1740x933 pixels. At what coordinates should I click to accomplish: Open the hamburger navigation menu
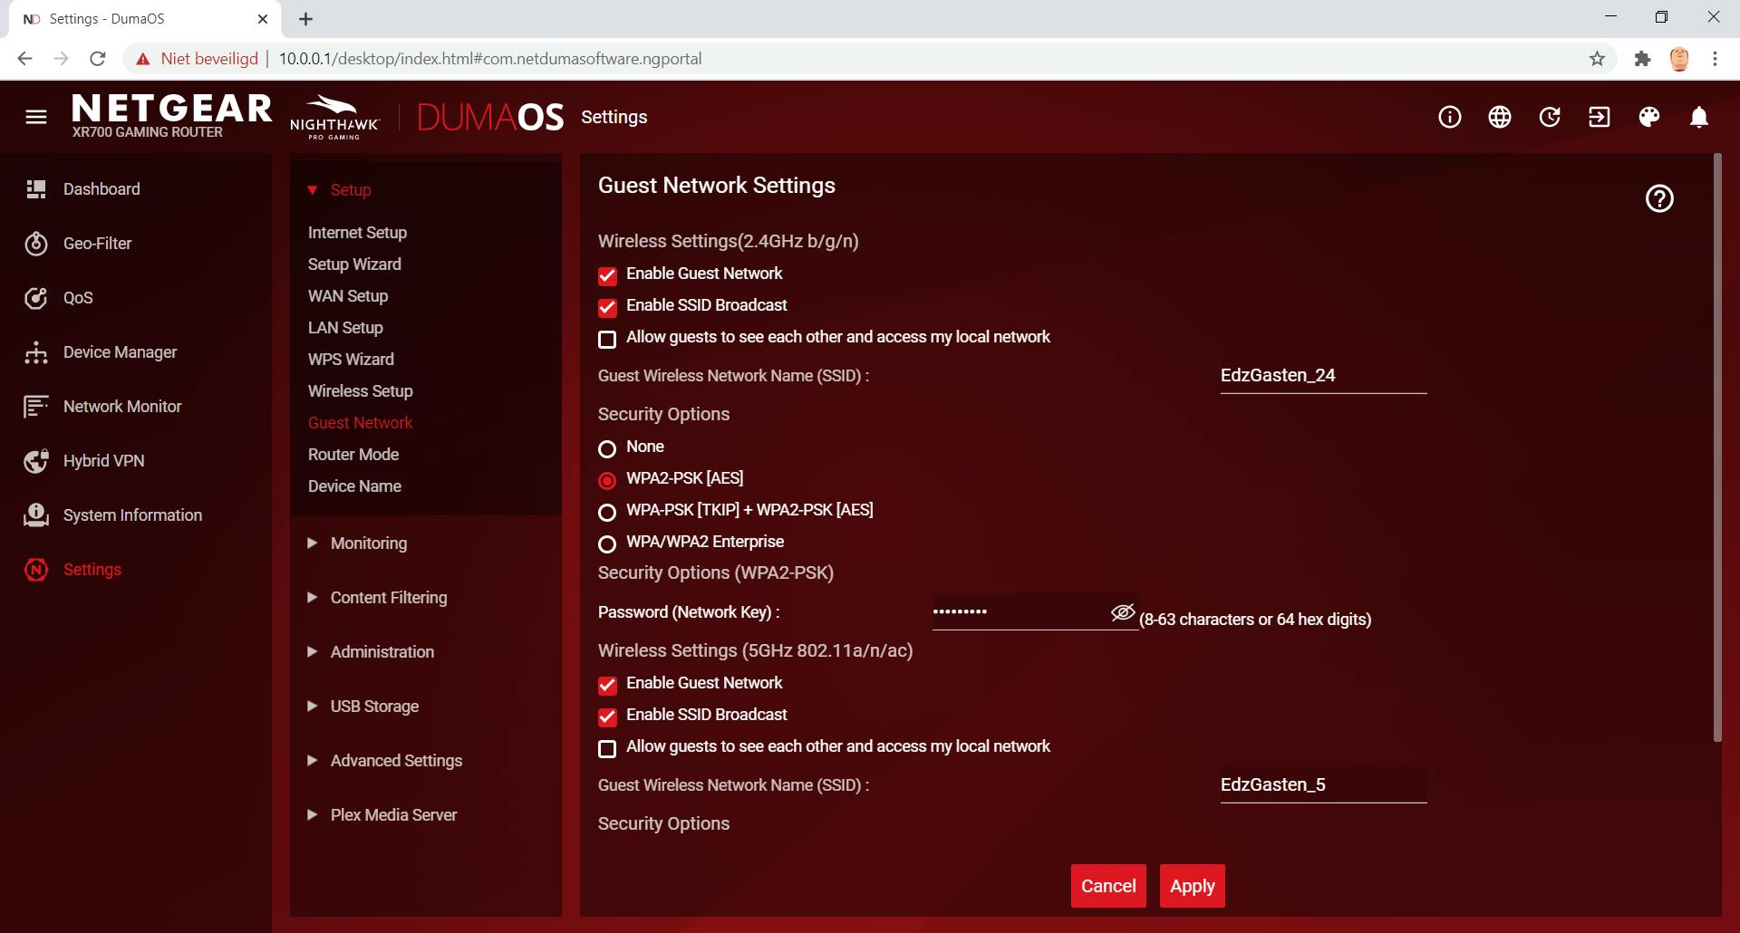tap(36, 117)
